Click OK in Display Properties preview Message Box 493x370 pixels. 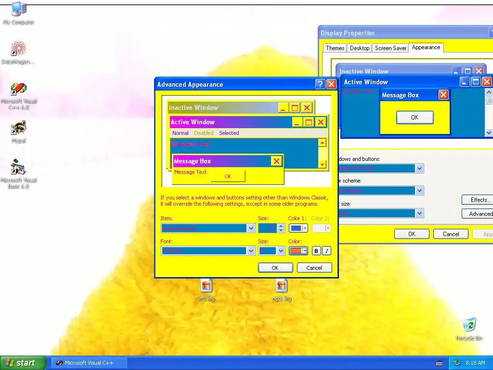(x=415, y=118)
